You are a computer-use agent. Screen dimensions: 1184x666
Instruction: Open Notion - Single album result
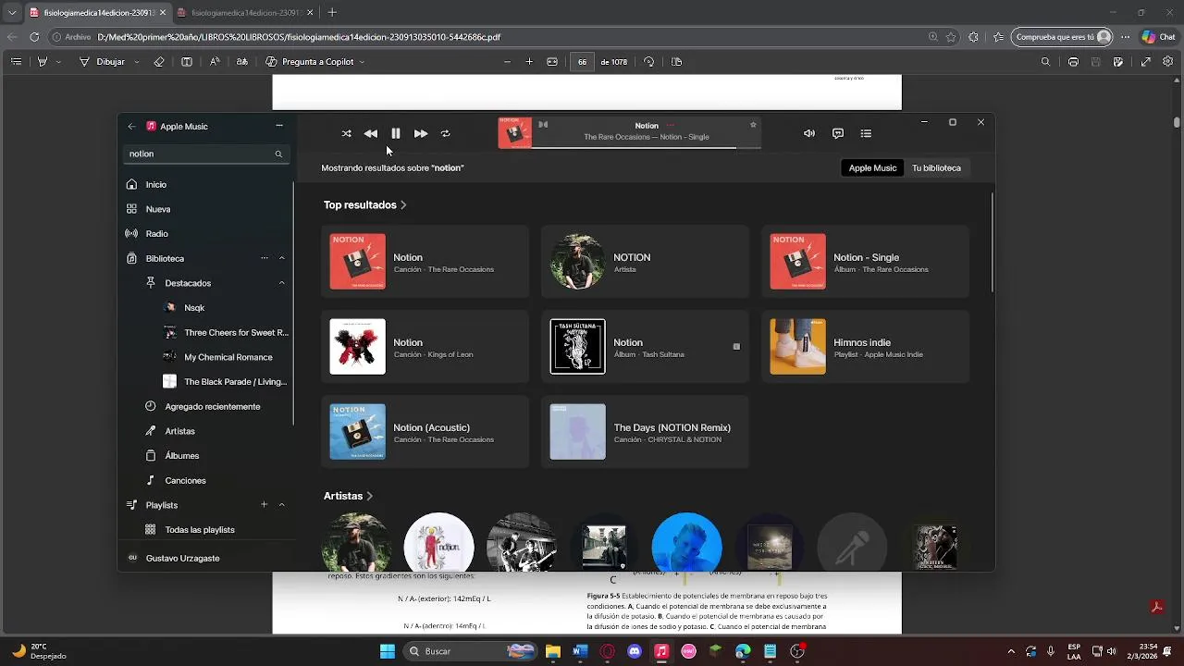click(865, 262)
